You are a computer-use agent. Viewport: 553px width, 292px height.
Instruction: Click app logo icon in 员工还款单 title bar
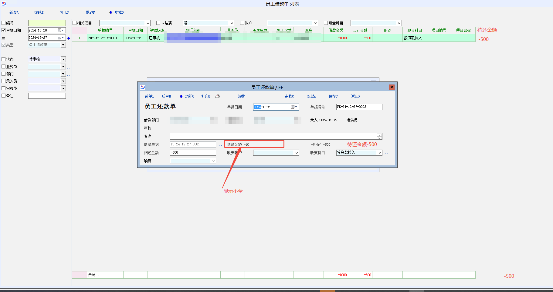(x=143, y=87)
